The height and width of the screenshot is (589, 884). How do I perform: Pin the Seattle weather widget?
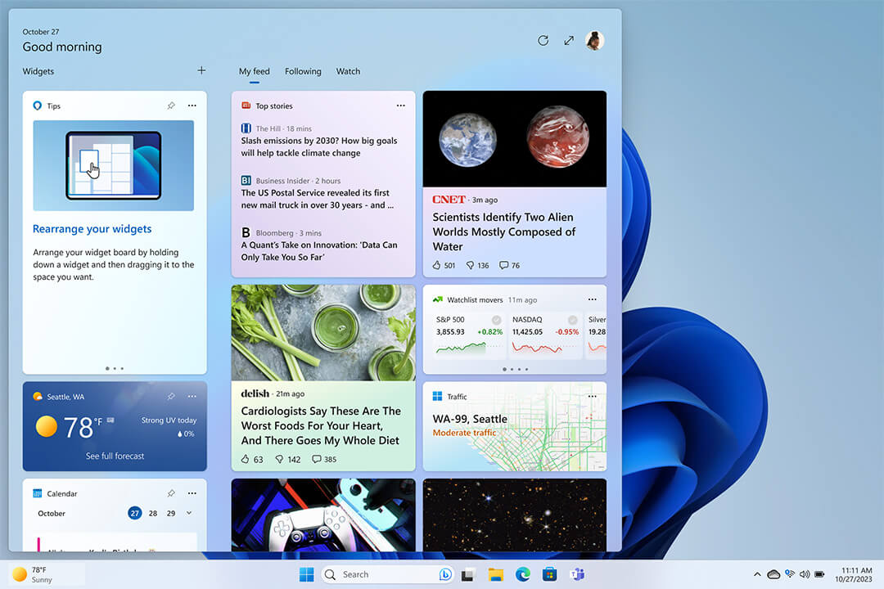click(x=171, y=396)
